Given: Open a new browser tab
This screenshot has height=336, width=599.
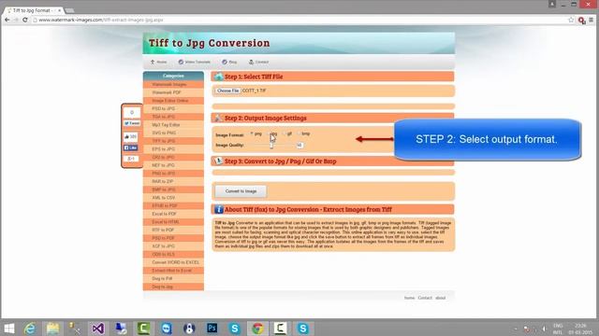Looking at the screenshot, I should coord(70,10).
